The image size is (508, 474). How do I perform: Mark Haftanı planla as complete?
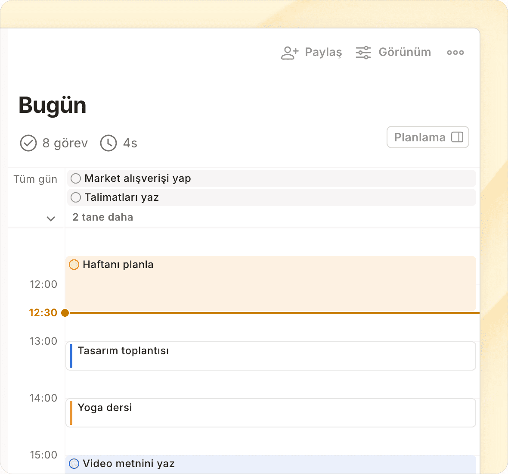(74, 265)
